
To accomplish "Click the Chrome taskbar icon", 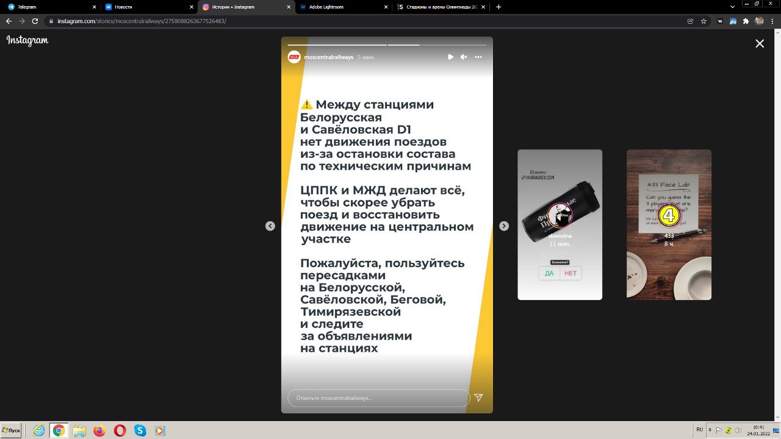I will point(59,430).
